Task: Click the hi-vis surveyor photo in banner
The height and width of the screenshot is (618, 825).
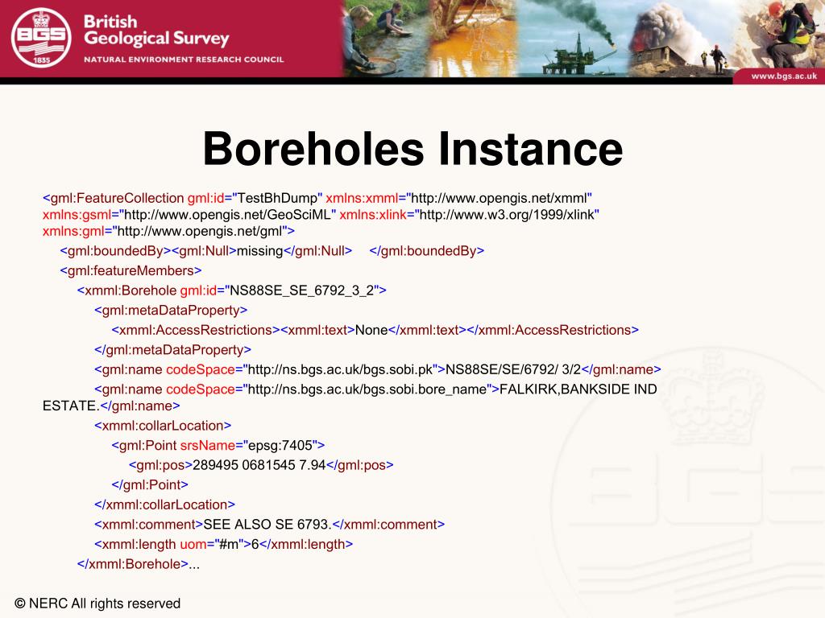Action: (781, 35)
